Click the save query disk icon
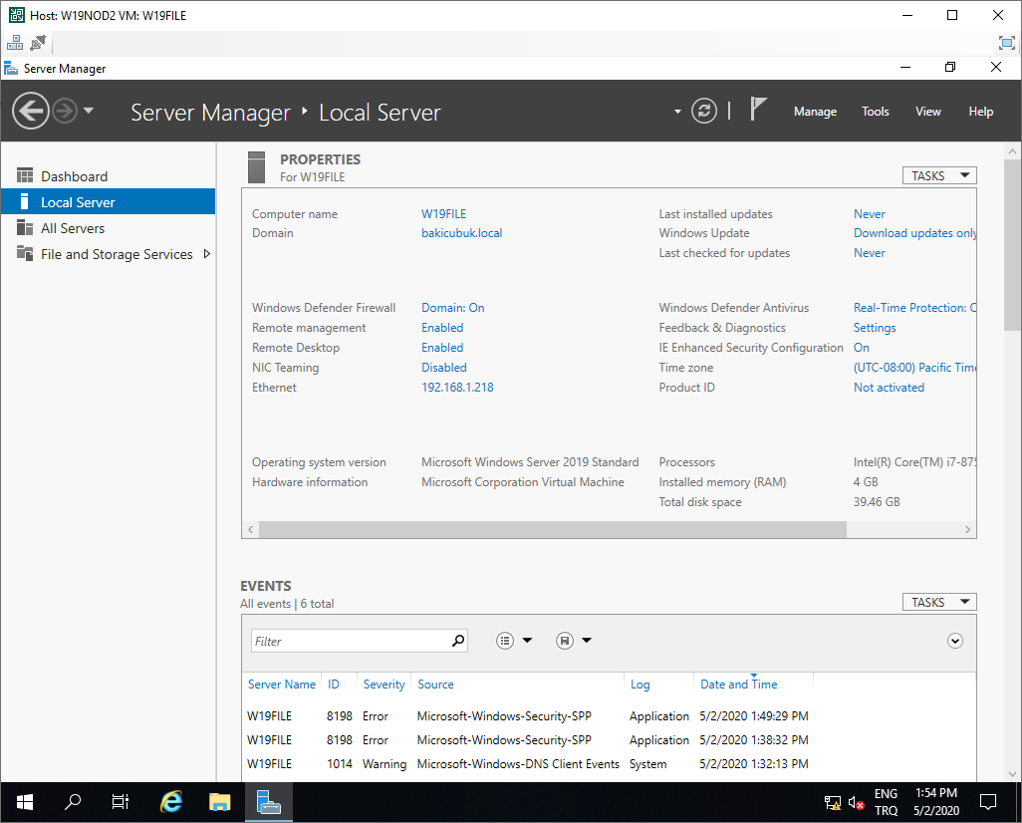This screenshot has width=1022, height=823. coord(565,641)
